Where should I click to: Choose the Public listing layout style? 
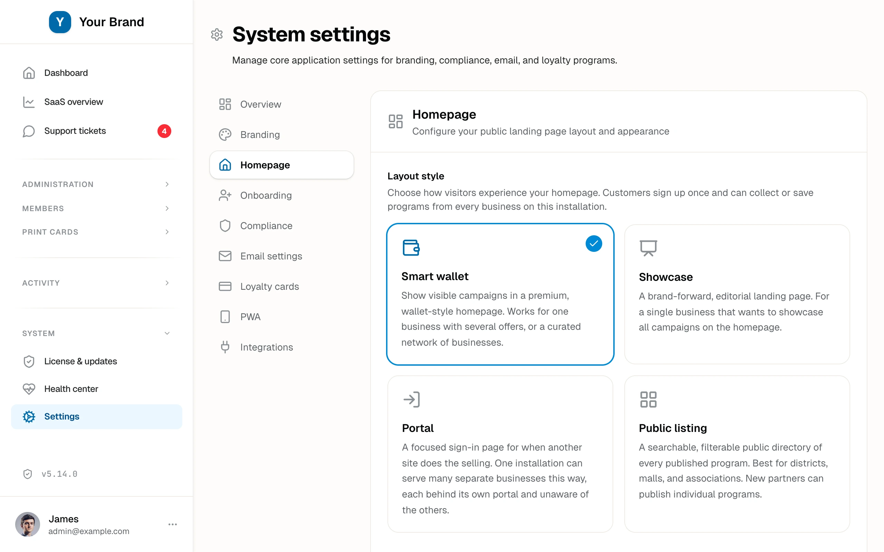click(737, 454)
